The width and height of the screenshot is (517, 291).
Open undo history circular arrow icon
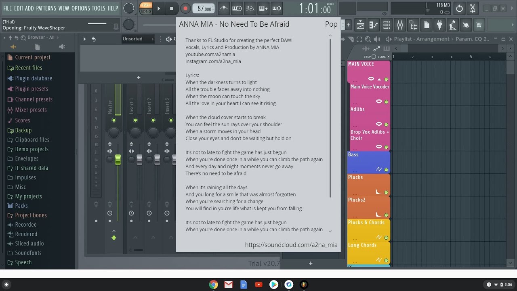coord(459,8)
